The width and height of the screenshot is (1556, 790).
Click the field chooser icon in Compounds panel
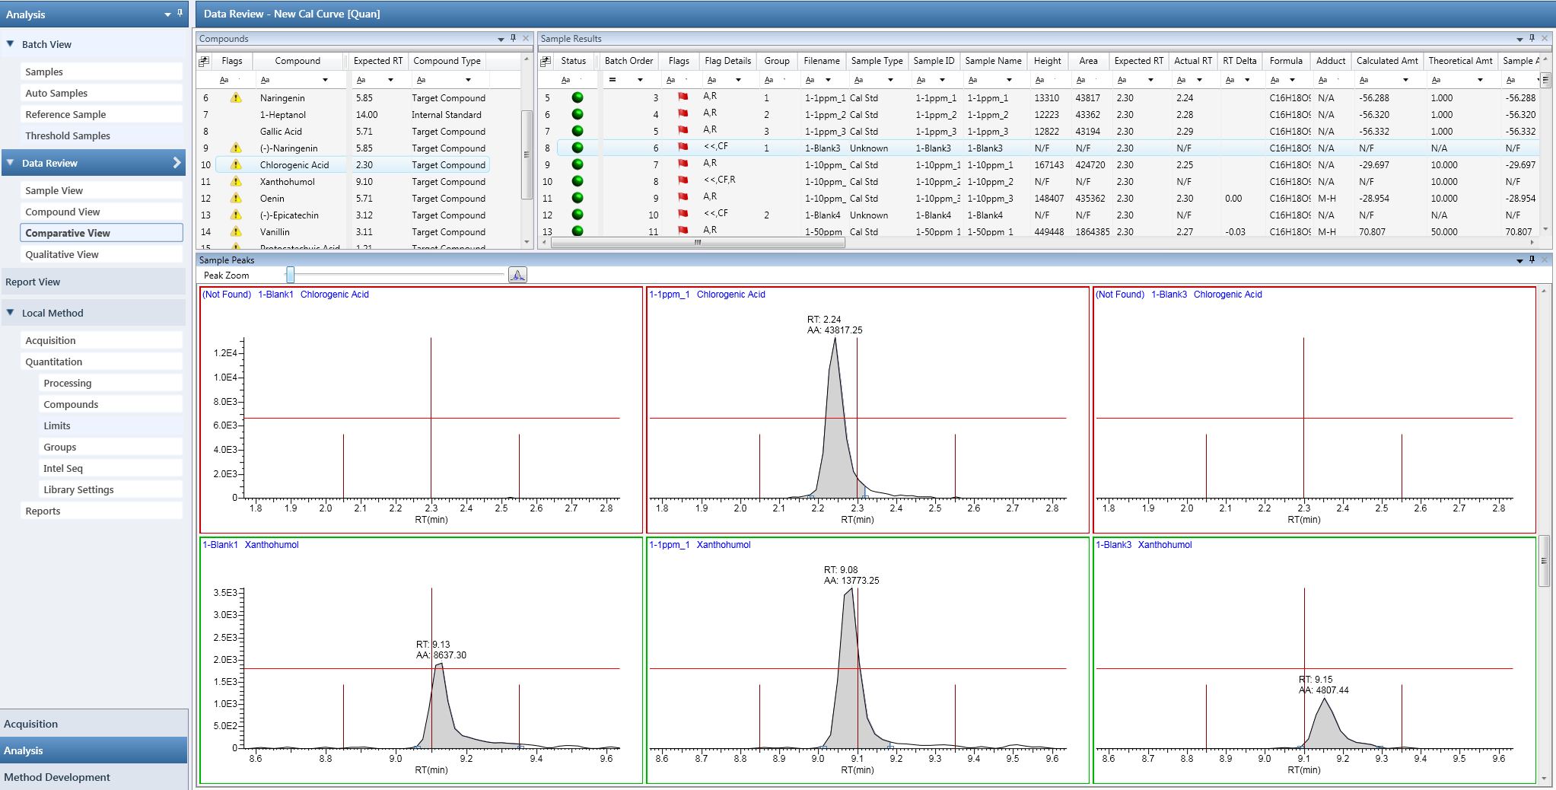point(204,61)
